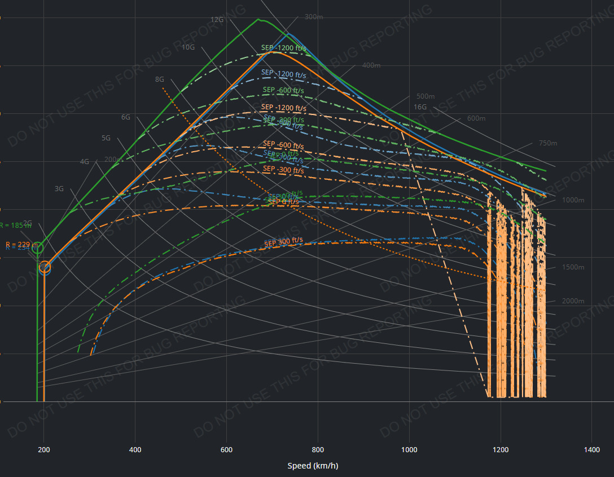Screen dimensions: 614x477
Task: Click the '750m' turn radius label
Action: click(x=548, y=143)
